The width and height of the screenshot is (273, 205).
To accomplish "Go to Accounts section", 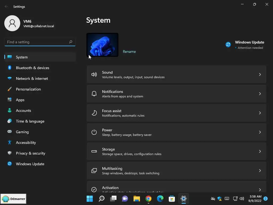I will point(40,110).
